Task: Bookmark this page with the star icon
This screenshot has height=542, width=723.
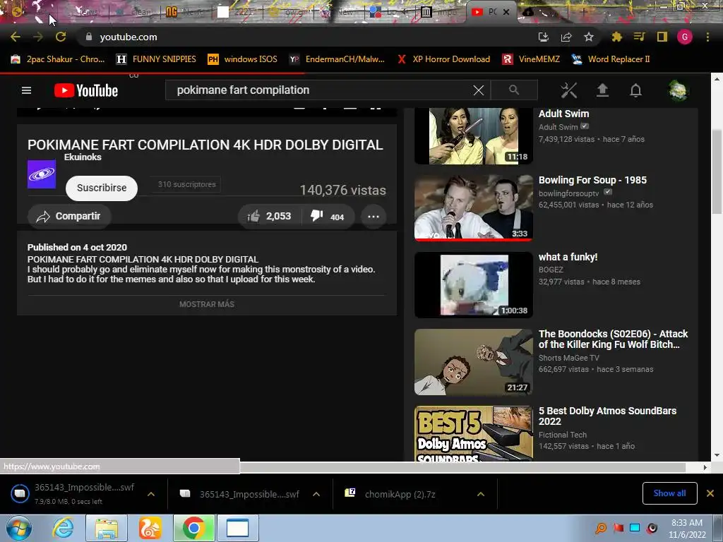Action: pos(589,37)
